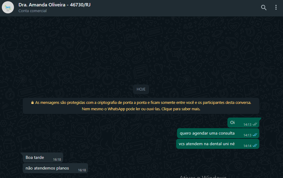The image size is (283, 178).
Task: Click blue double check on 'vcs atendem' message
Action: click(255, 145)
